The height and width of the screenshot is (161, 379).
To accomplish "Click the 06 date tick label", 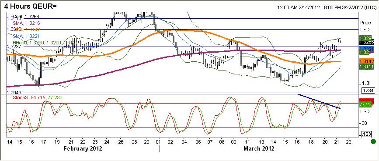I will coord(198,141).
